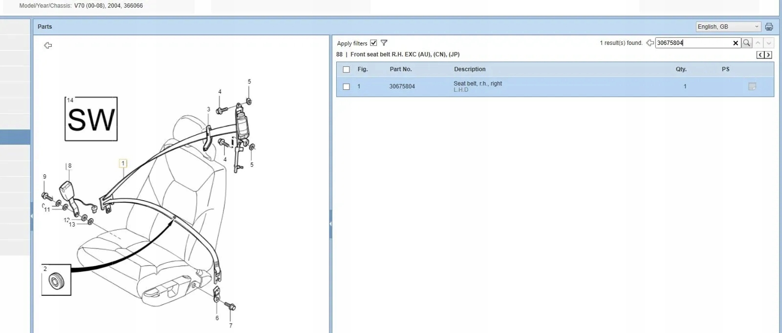Click callout 9 by the buckle bolt
This screenshot has height=333, width=782.
[44, 177]
